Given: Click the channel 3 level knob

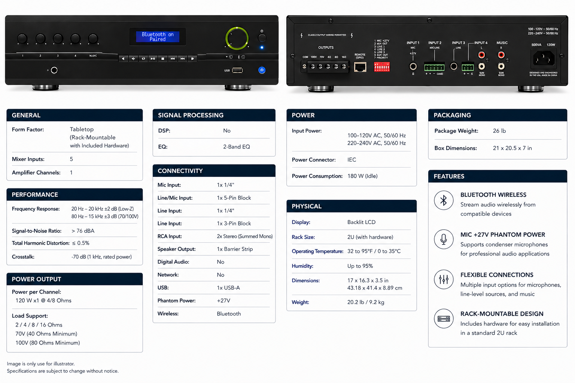Looking at the screenshot, I should pyautogui.click(x=58, y=39).
